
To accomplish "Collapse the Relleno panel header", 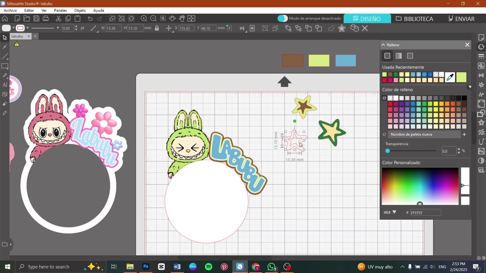I will point(383,45).
